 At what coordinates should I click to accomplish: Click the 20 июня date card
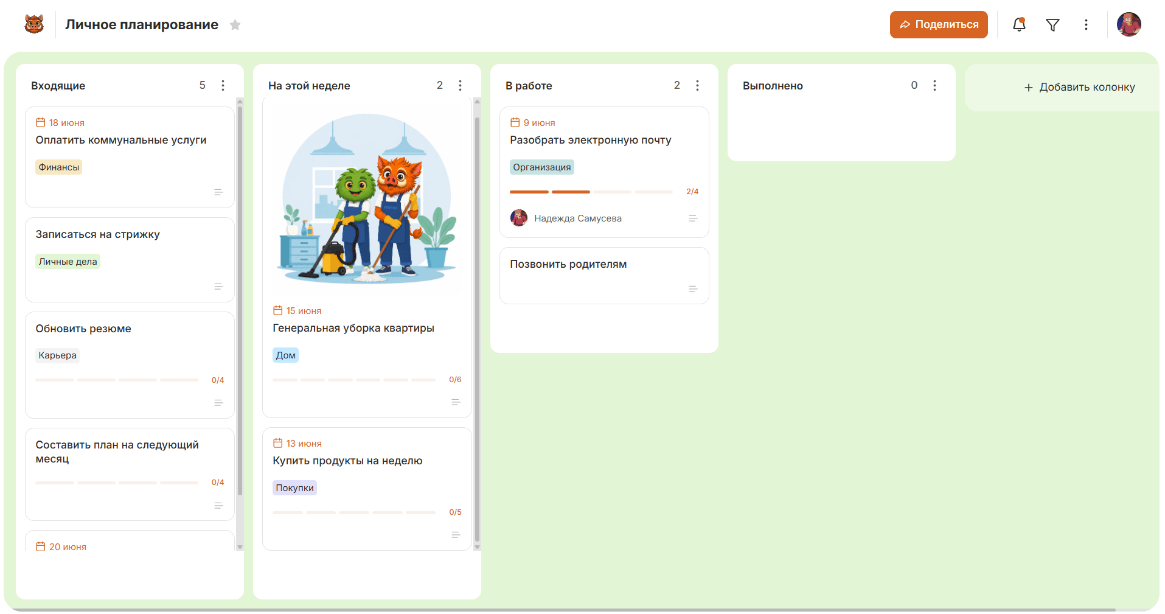130,541
